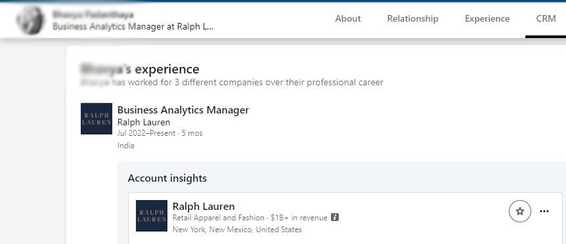Screen dimensions: 566x244
Task: Click the blurred profile name in the header
Action: pyautogui.click(x=93, y=15)
